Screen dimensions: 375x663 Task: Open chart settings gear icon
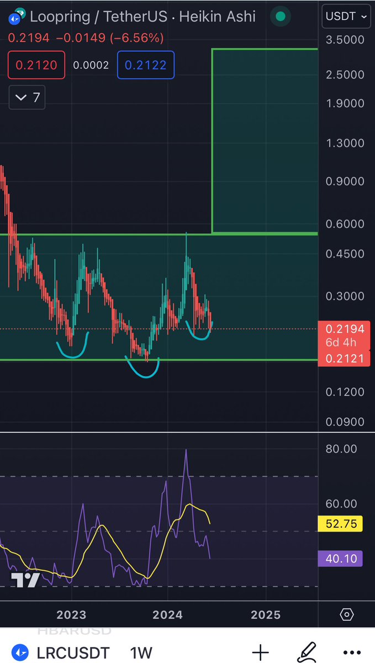346,614
